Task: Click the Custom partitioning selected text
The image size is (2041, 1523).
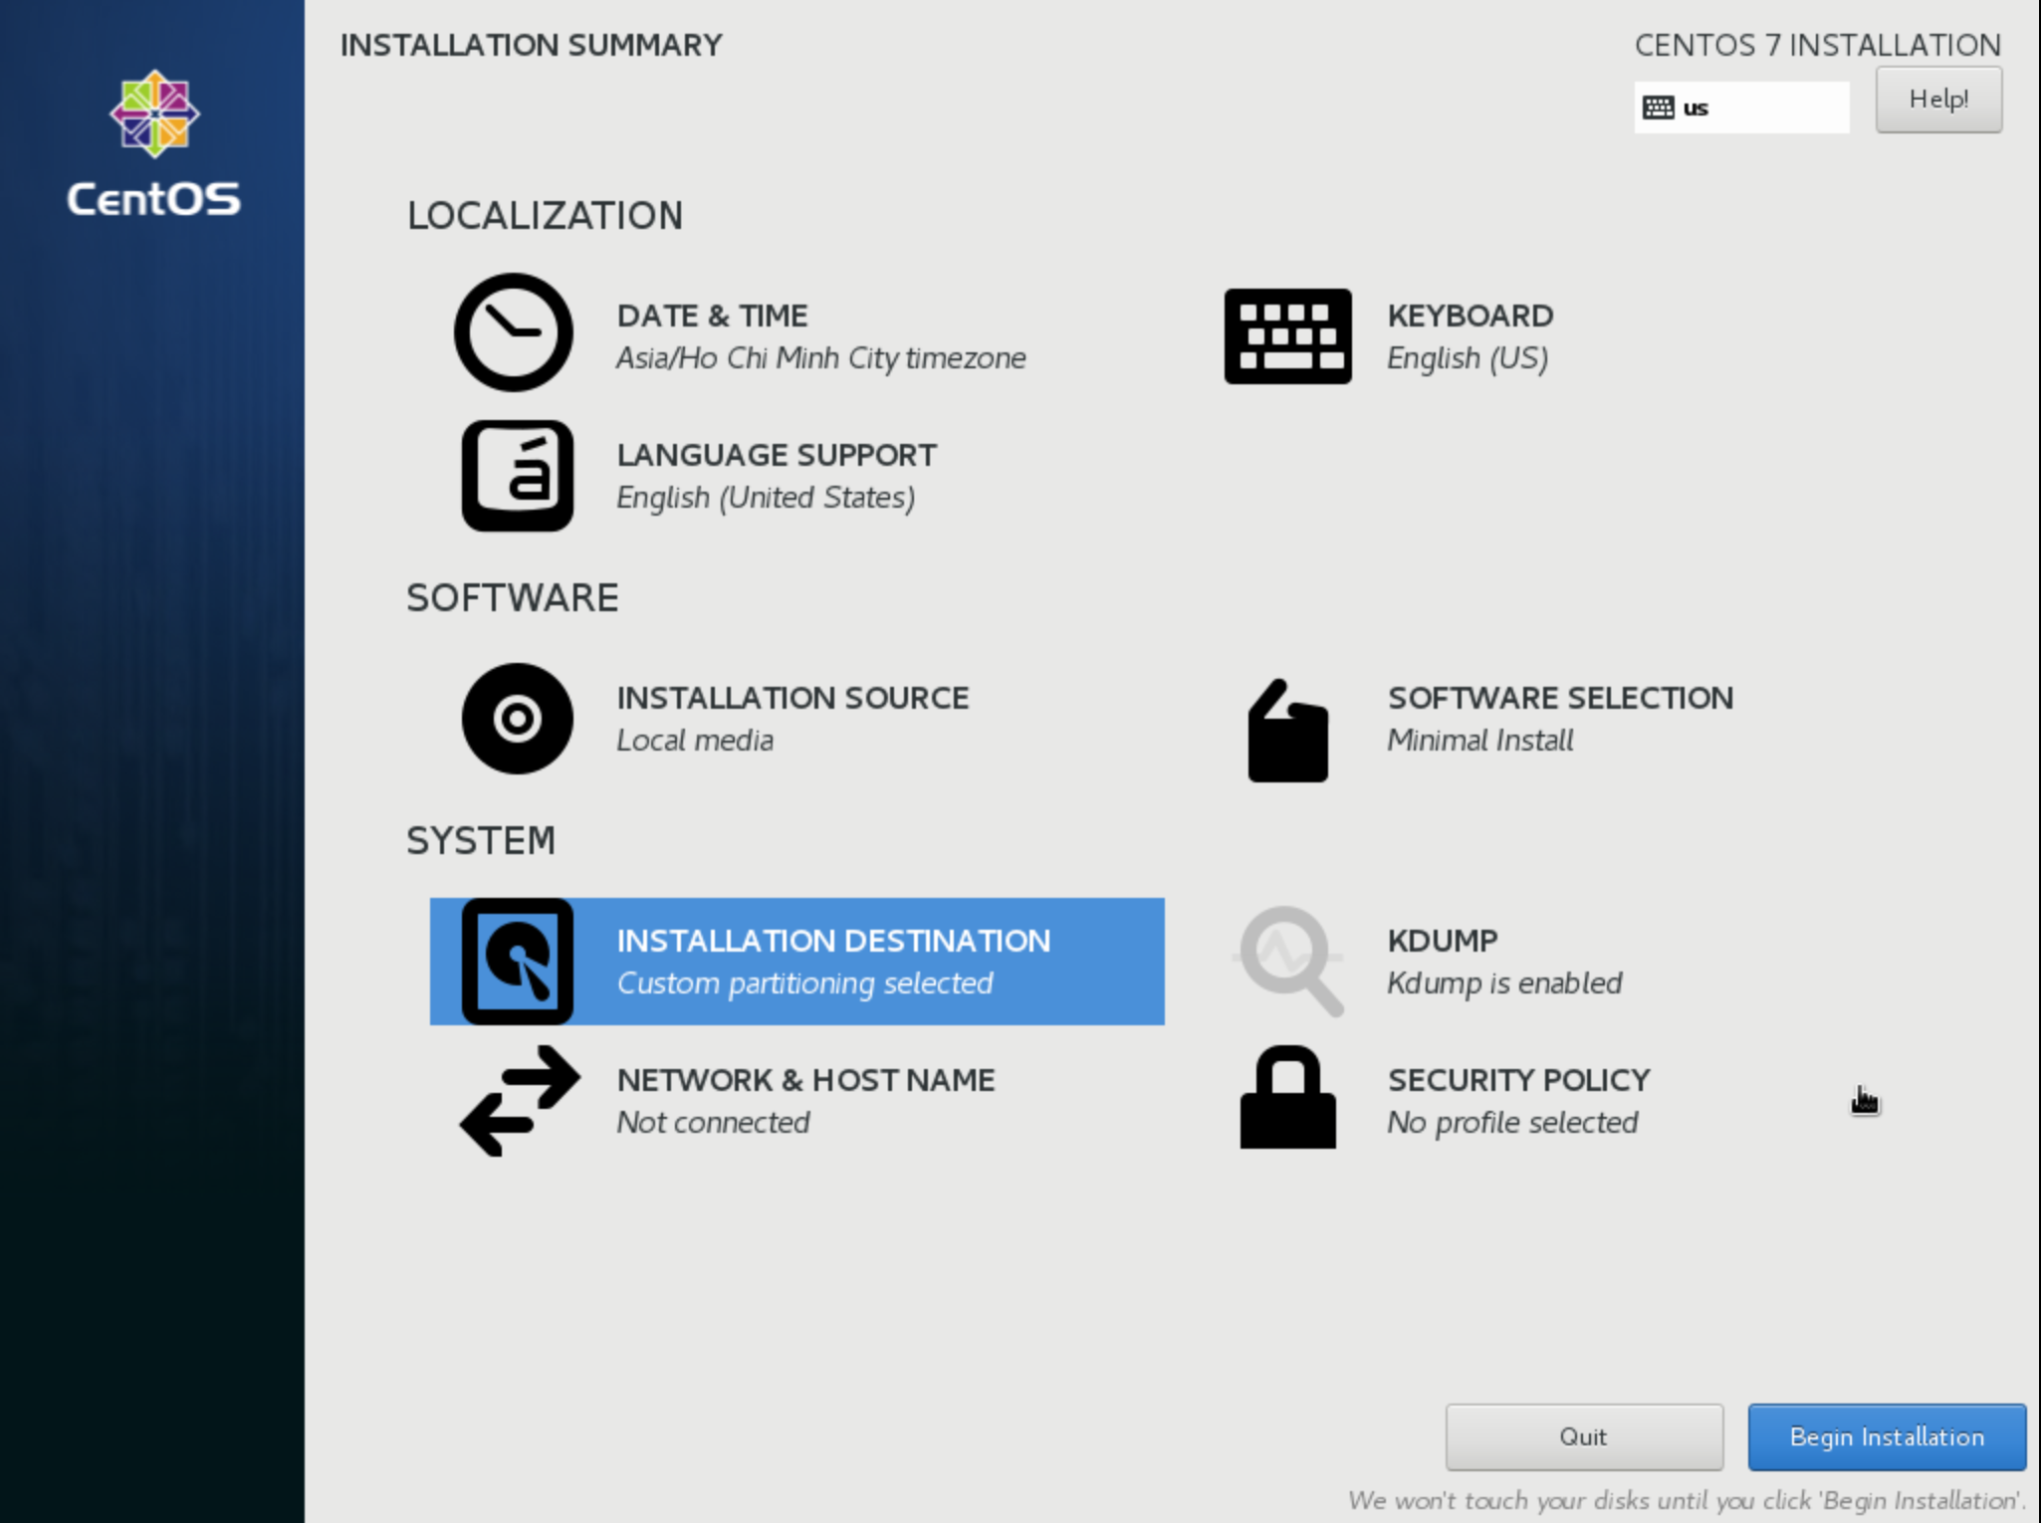Action: point(804,983)
